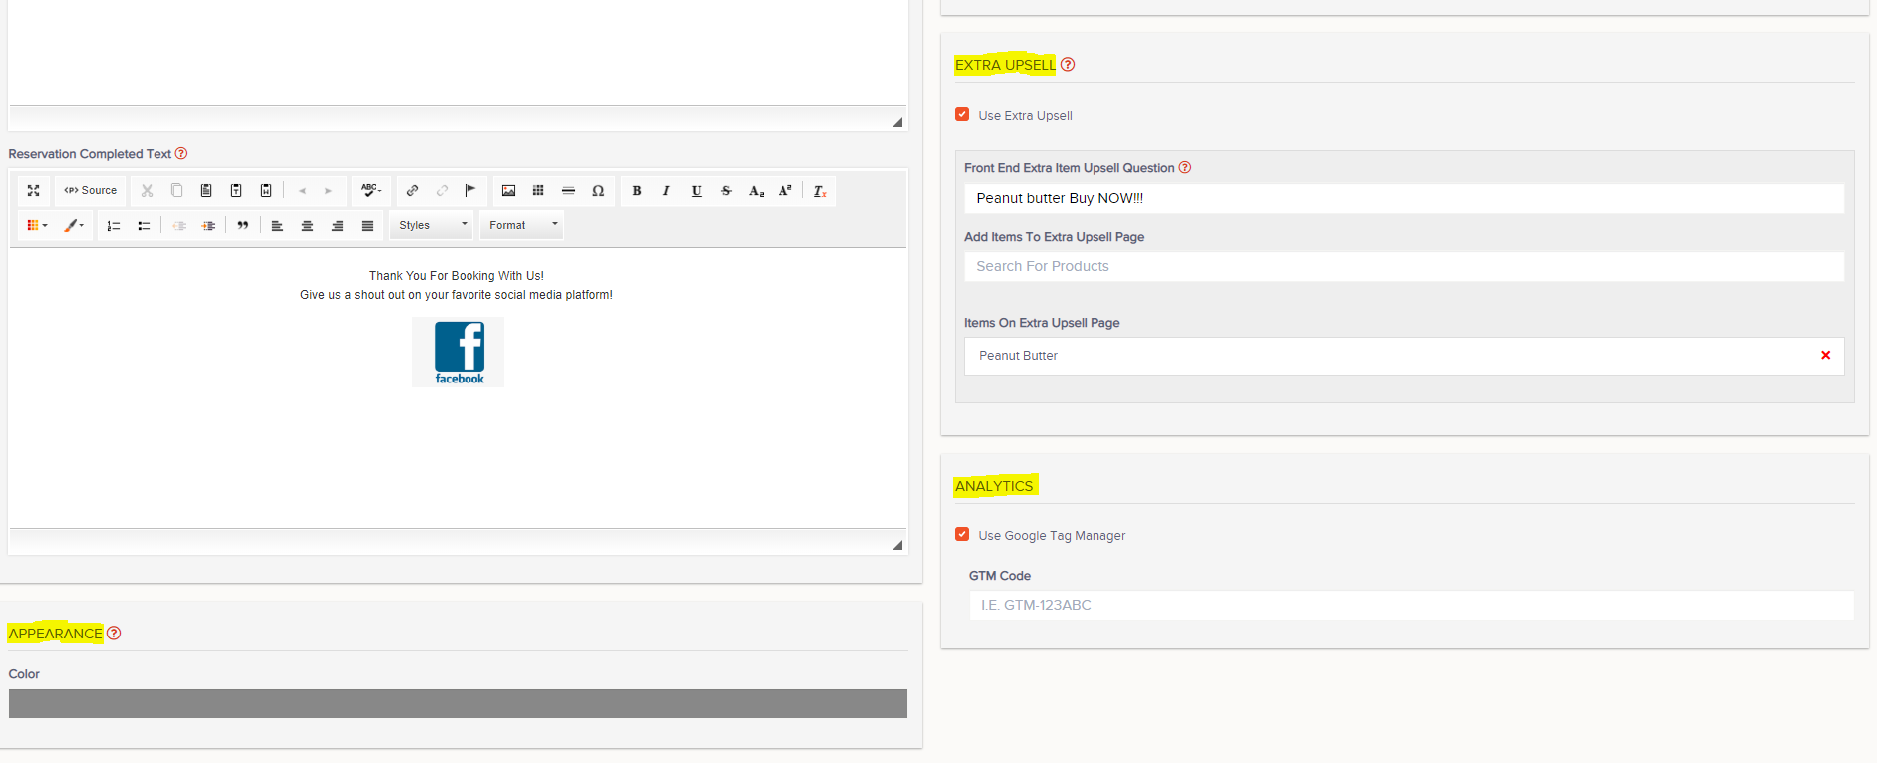The width and height of the screenshot is (1877, 763).
Task: Open the Format dropdown
Action: [x=521, y=226]
